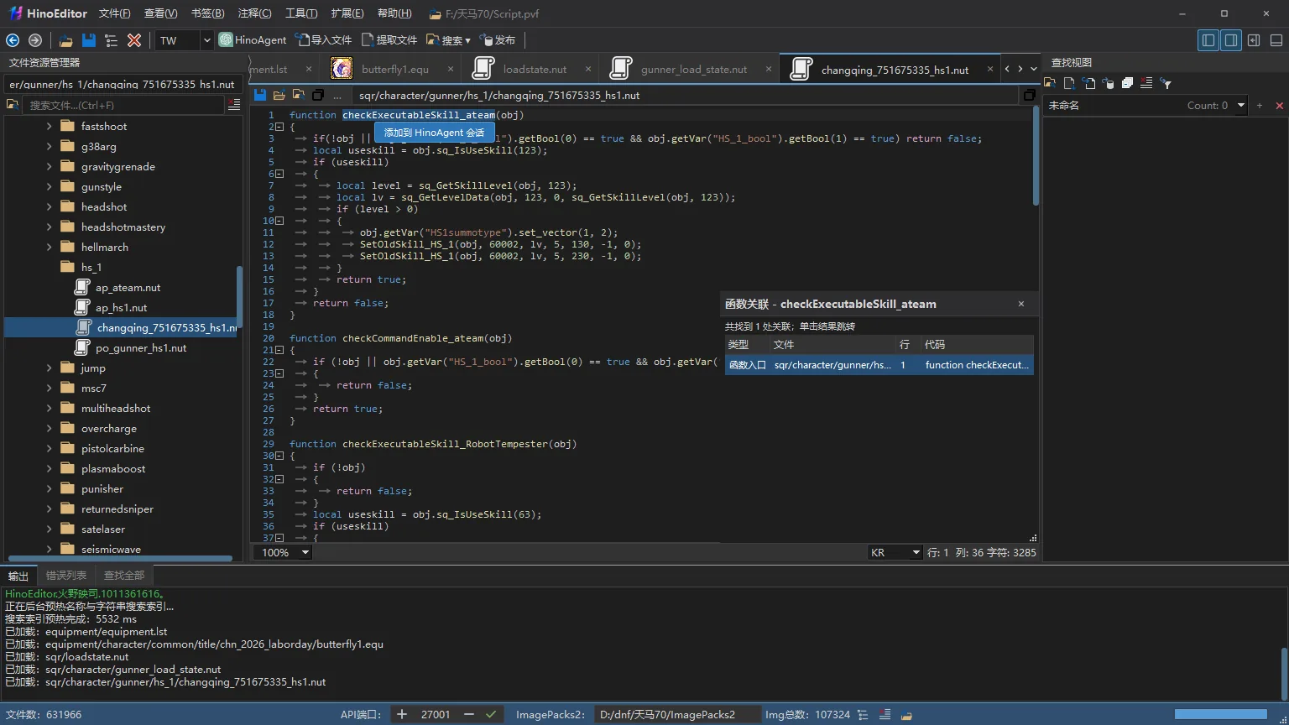Click editor save icon above code
Image resolution: width=1289 pixels, height=725 pixels.
tap(260, 95)
